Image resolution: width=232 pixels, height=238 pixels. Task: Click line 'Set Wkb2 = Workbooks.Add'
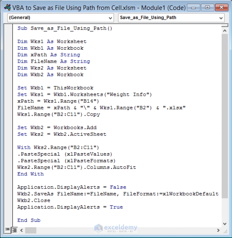57,128
